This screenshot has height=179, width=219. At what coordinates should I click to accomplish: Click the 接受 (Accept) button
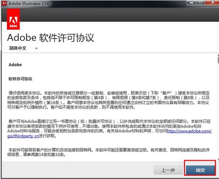(200, 170)
